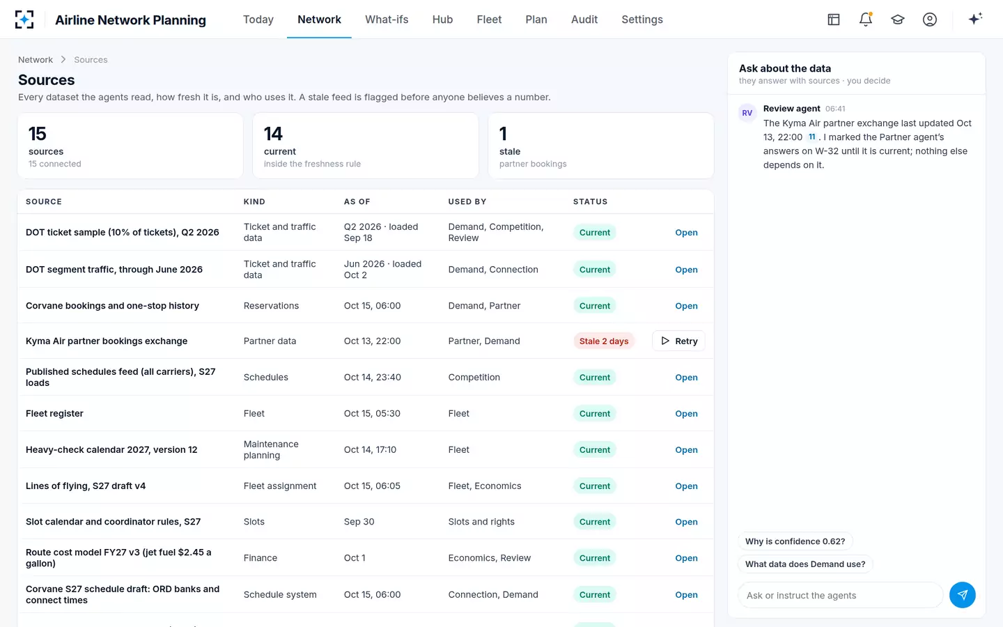The image size is (1003, 627).
Task: Click the Network breadcrumb link
Action: click(x=36, y=60)
